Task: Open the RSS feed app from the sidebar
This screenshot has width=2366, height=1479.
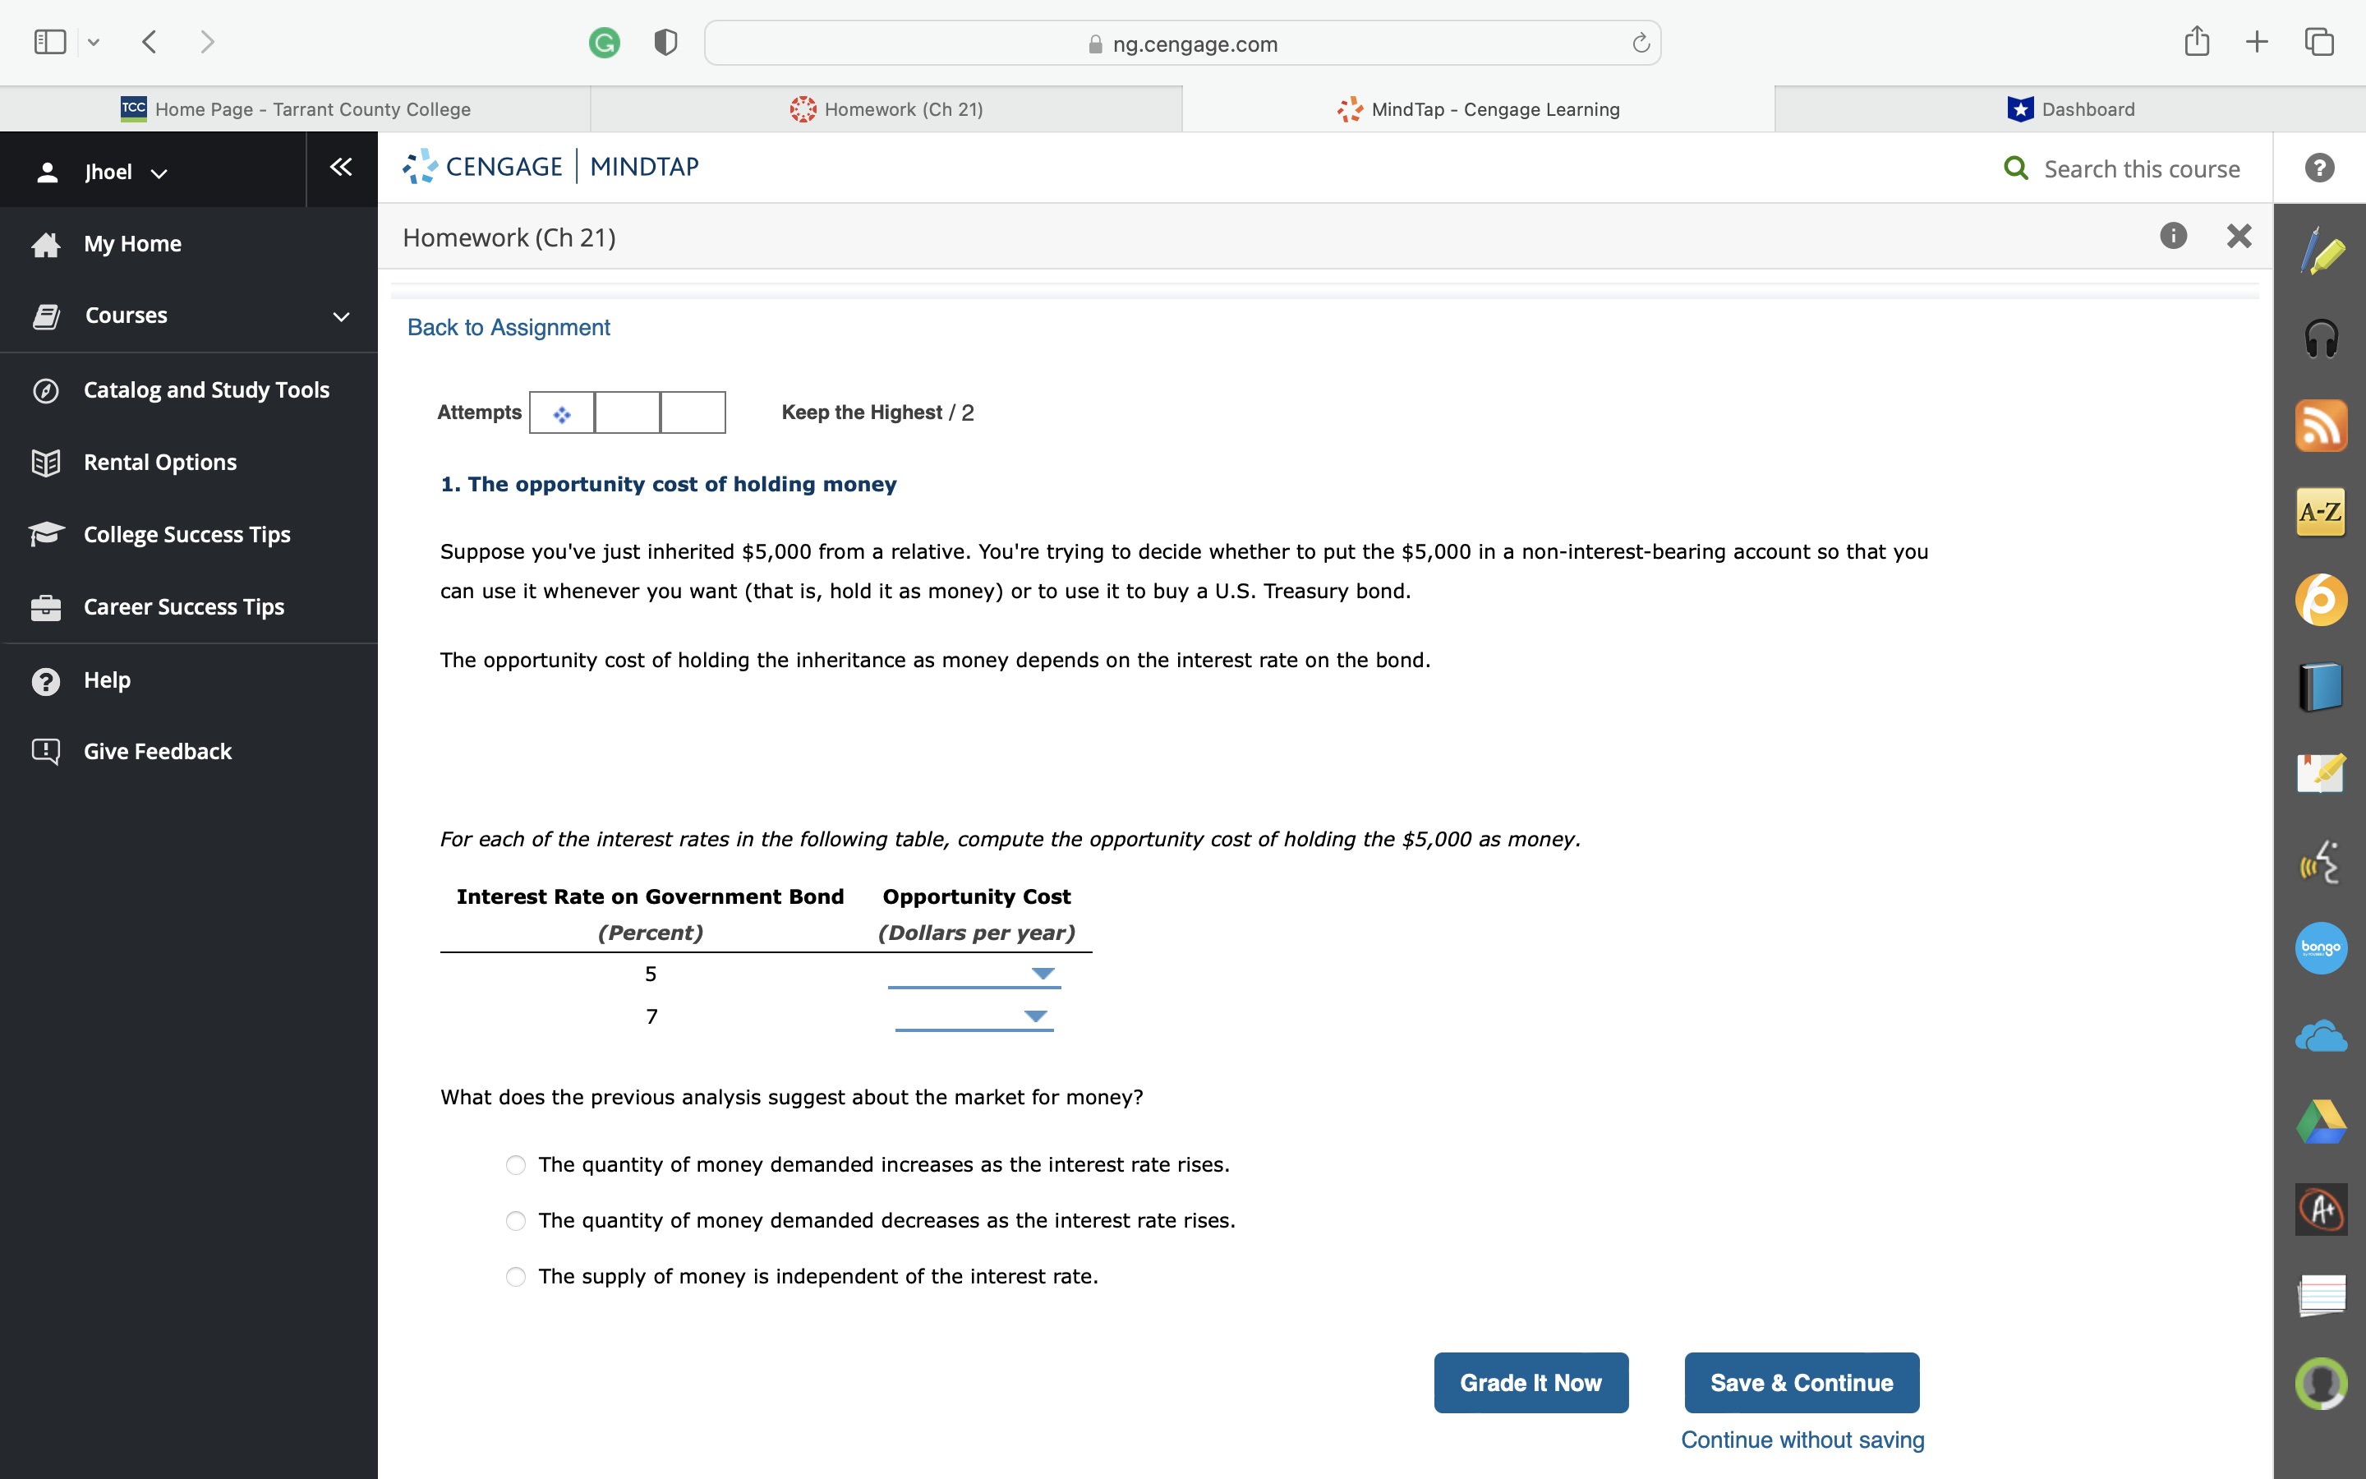Action: (2321, 425)
